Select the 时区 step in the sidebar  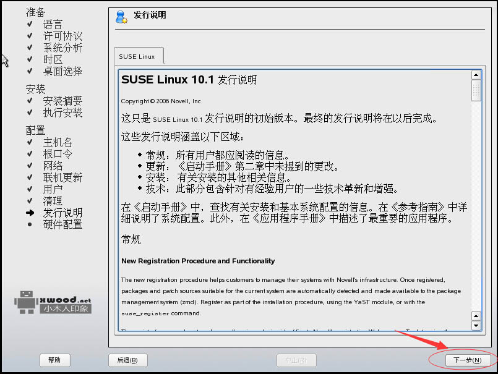(x=53, y=59)
